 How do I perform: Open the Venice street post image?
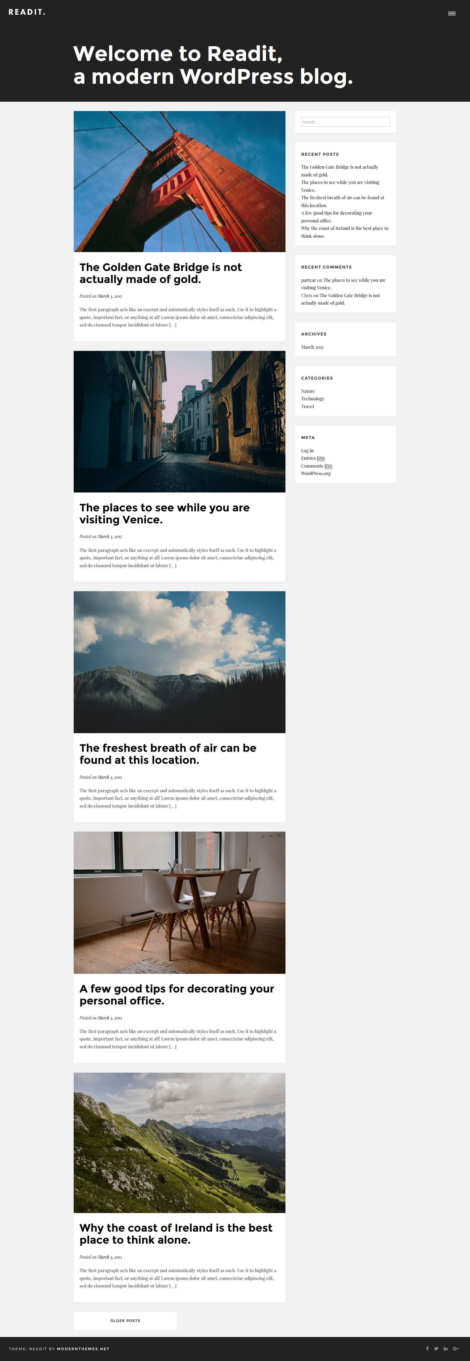click(179, 422)
